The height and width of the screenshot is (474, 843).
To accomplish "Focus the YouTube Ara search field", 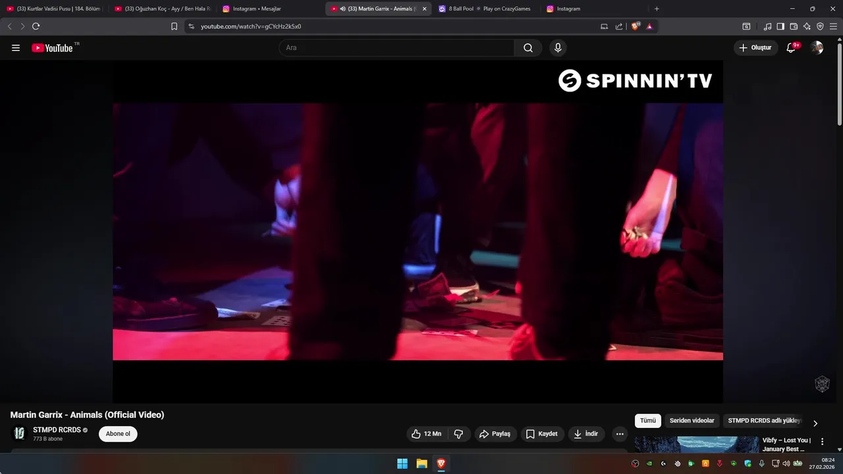I will [x=396, y=47].
